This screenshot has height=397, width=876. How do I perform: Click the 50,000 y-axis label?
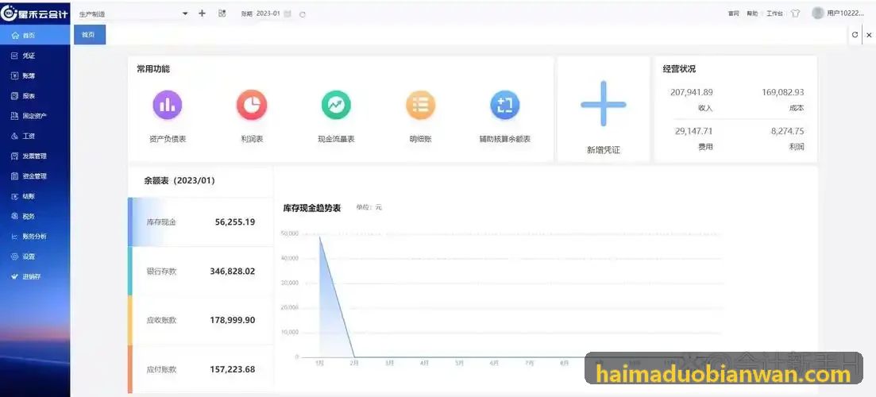coord(289,233)
